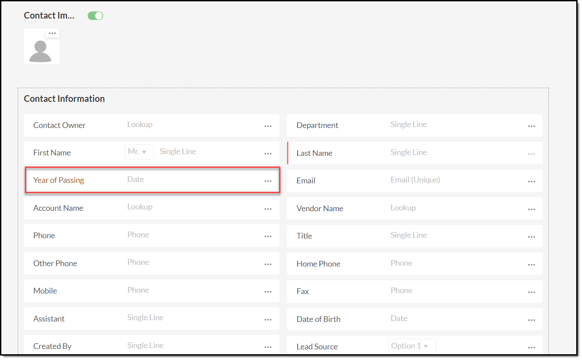Select the Last Name field label
This screenshot has height=360, width=582.
click(x=314, y=153)
